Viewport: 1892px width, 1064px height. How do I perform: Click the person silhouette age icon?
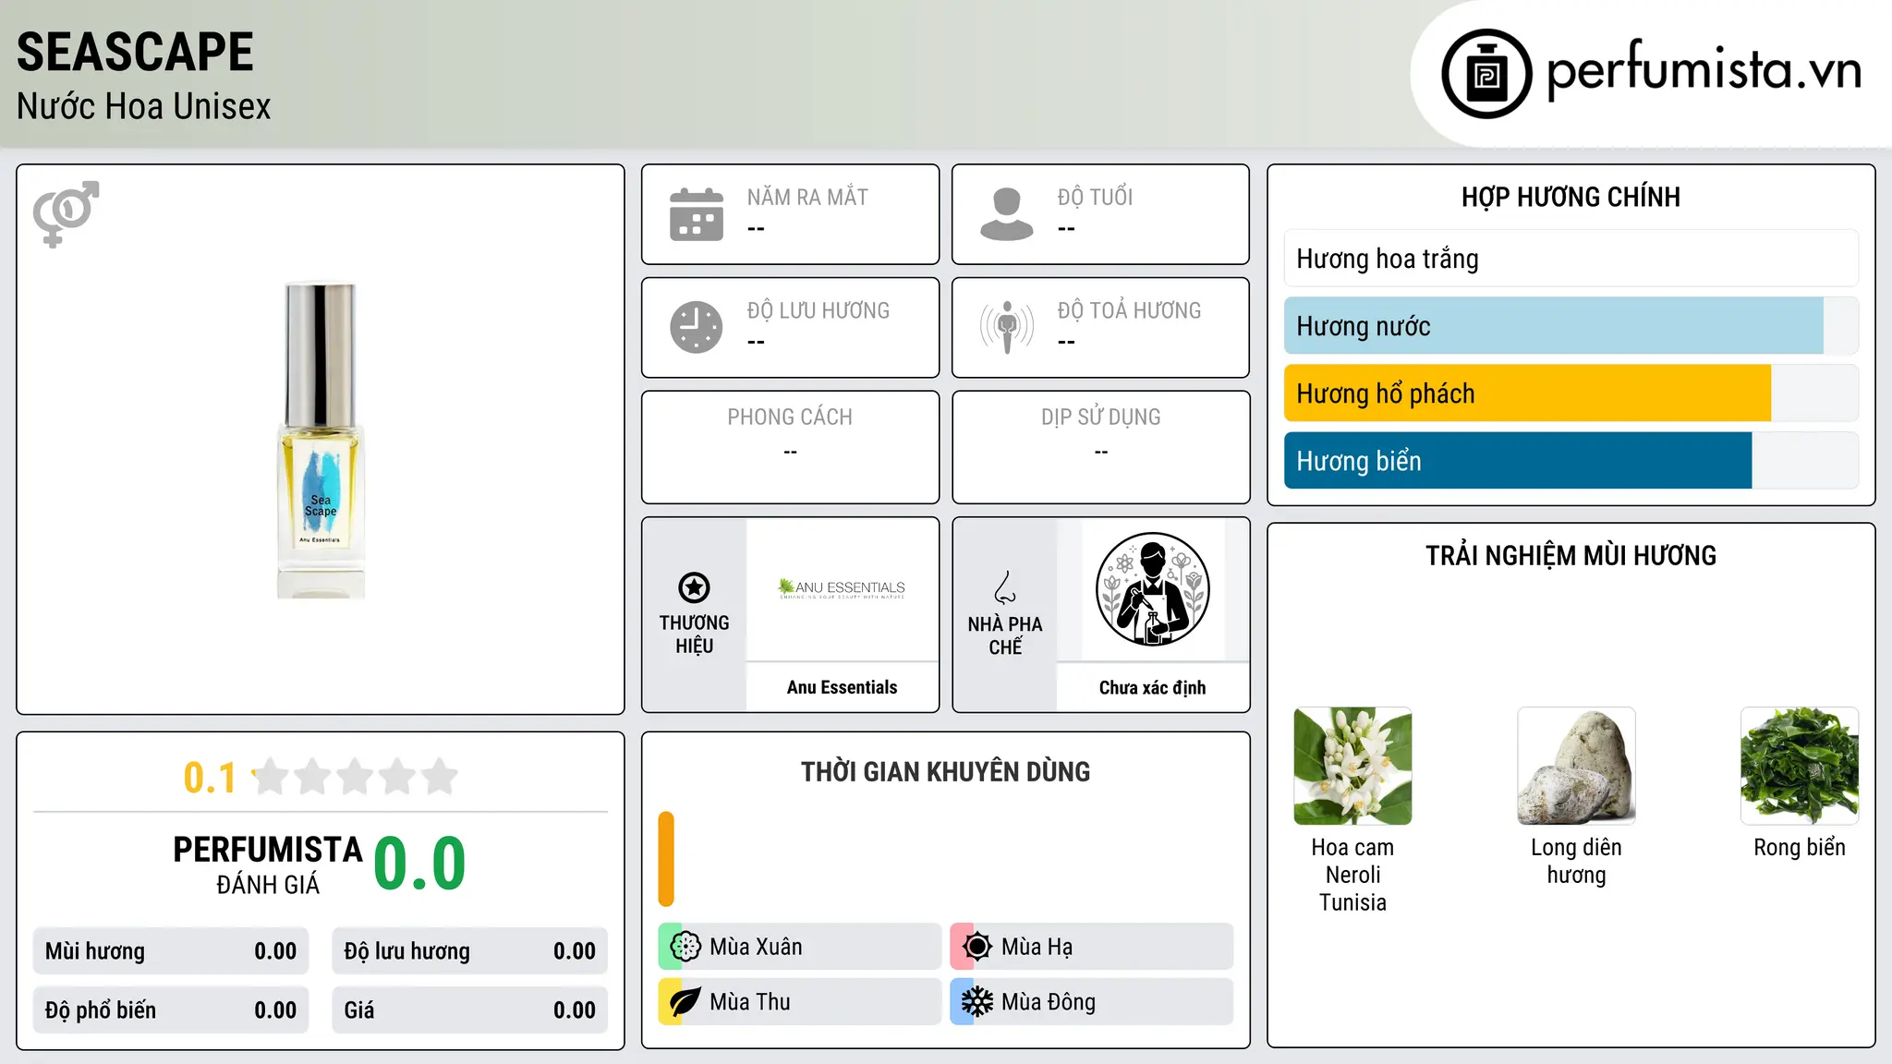point(1007,214)
